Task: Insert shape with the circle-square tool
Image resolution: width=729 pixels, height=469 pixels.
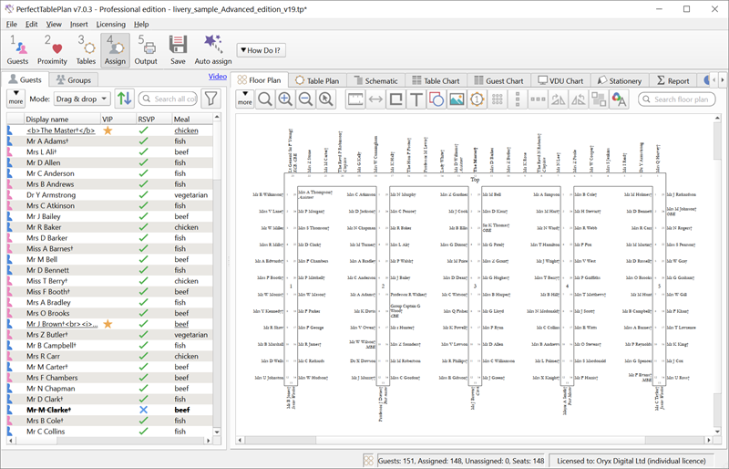Action: (436, 99)
